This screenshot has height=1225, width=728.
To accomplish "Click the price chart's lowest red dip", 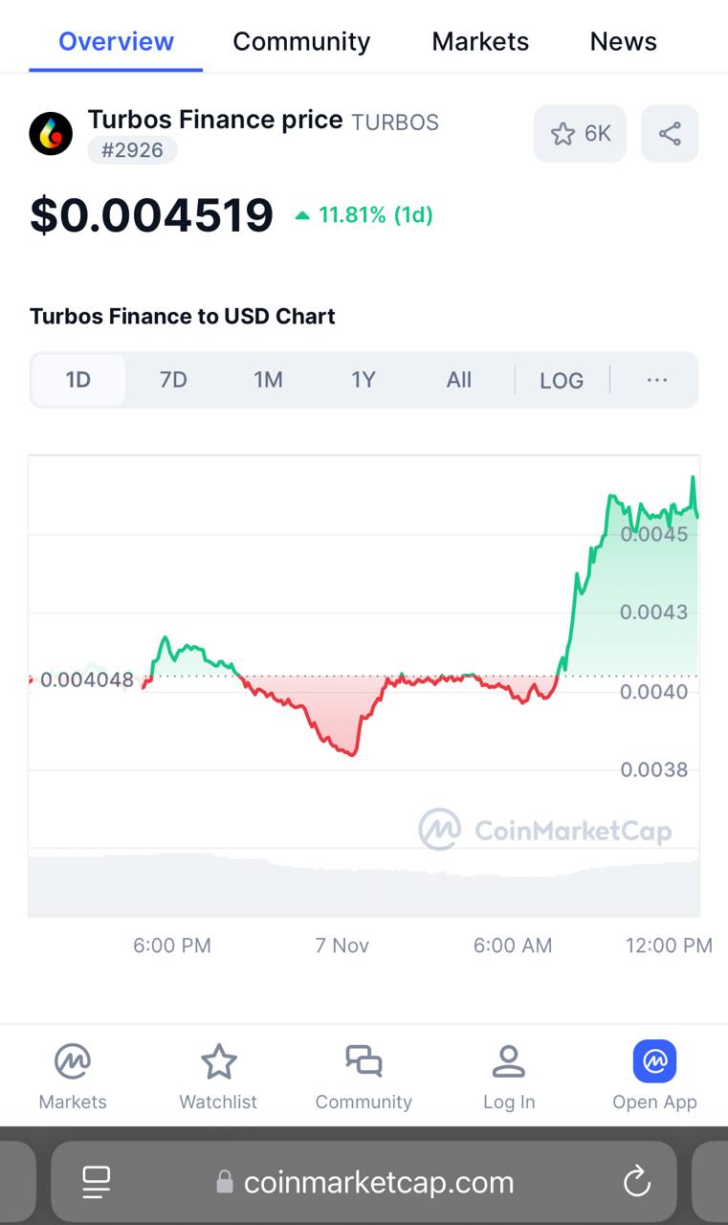I will [353, 754].
